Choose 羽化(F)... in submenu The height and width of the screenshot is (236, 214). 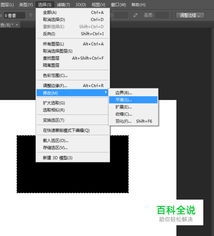(x=133, y=121)
